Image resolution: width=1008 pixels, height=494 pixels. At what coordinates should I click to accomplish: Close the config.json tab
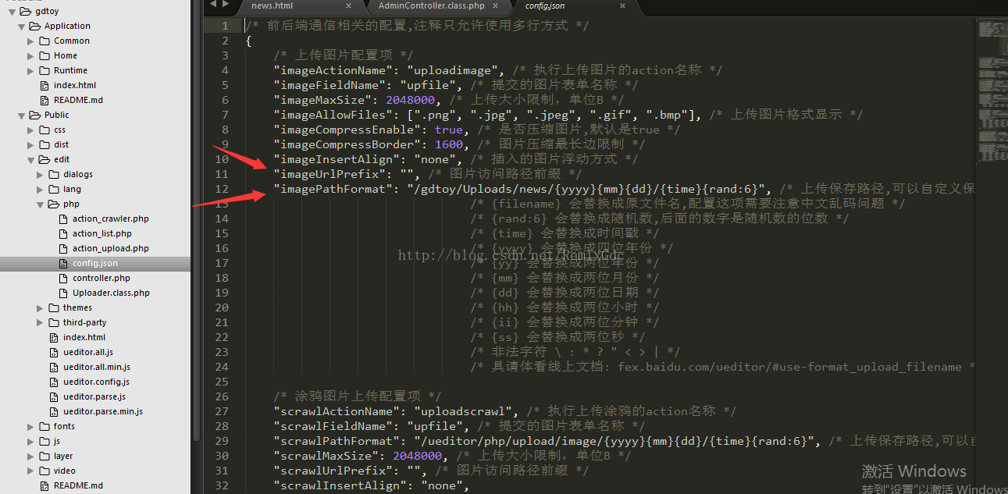pos(622,5)
